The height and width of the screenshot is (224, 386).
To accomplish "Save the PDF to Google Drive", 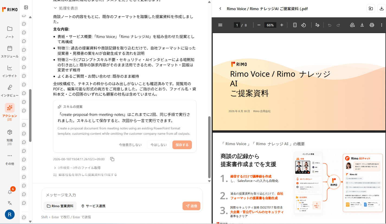I will 352,25.
